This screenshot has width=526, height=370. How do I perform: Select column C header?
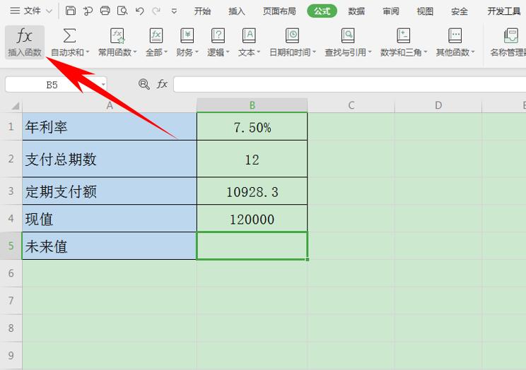(351, 105)
